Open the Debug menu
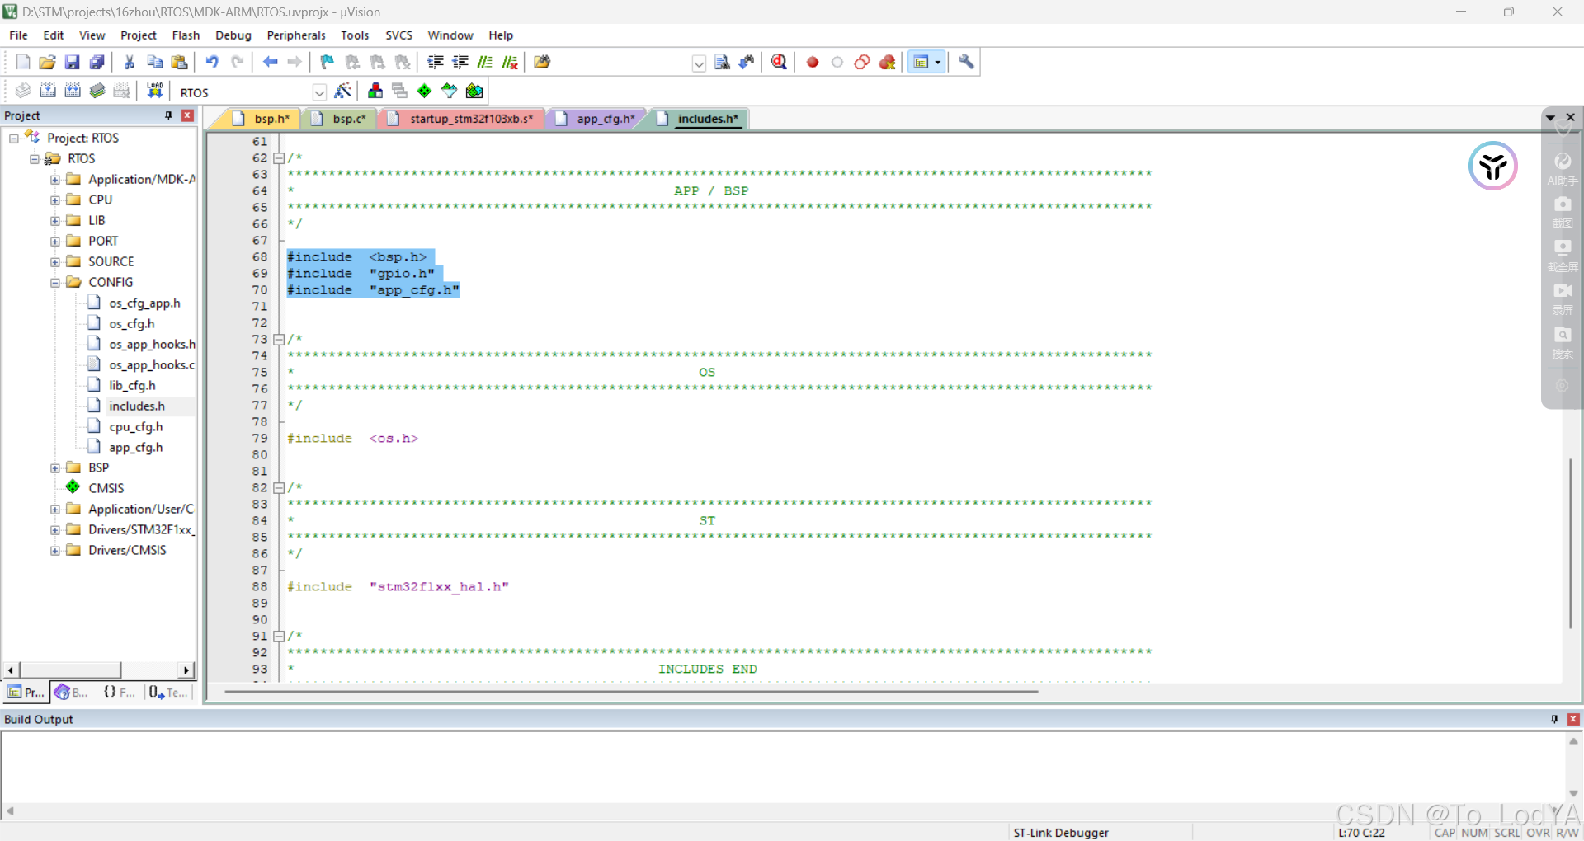This screenshot has height=841, width=1584. point(233,35)
